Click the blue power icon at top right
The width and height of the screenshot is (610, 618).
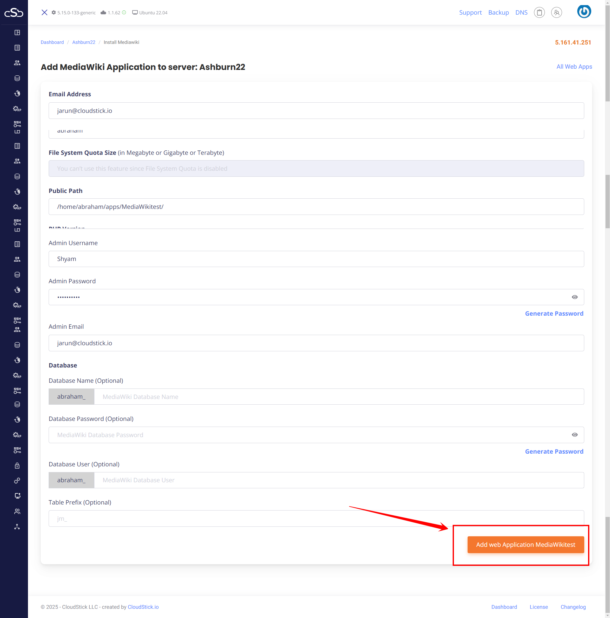click(584, 12)
